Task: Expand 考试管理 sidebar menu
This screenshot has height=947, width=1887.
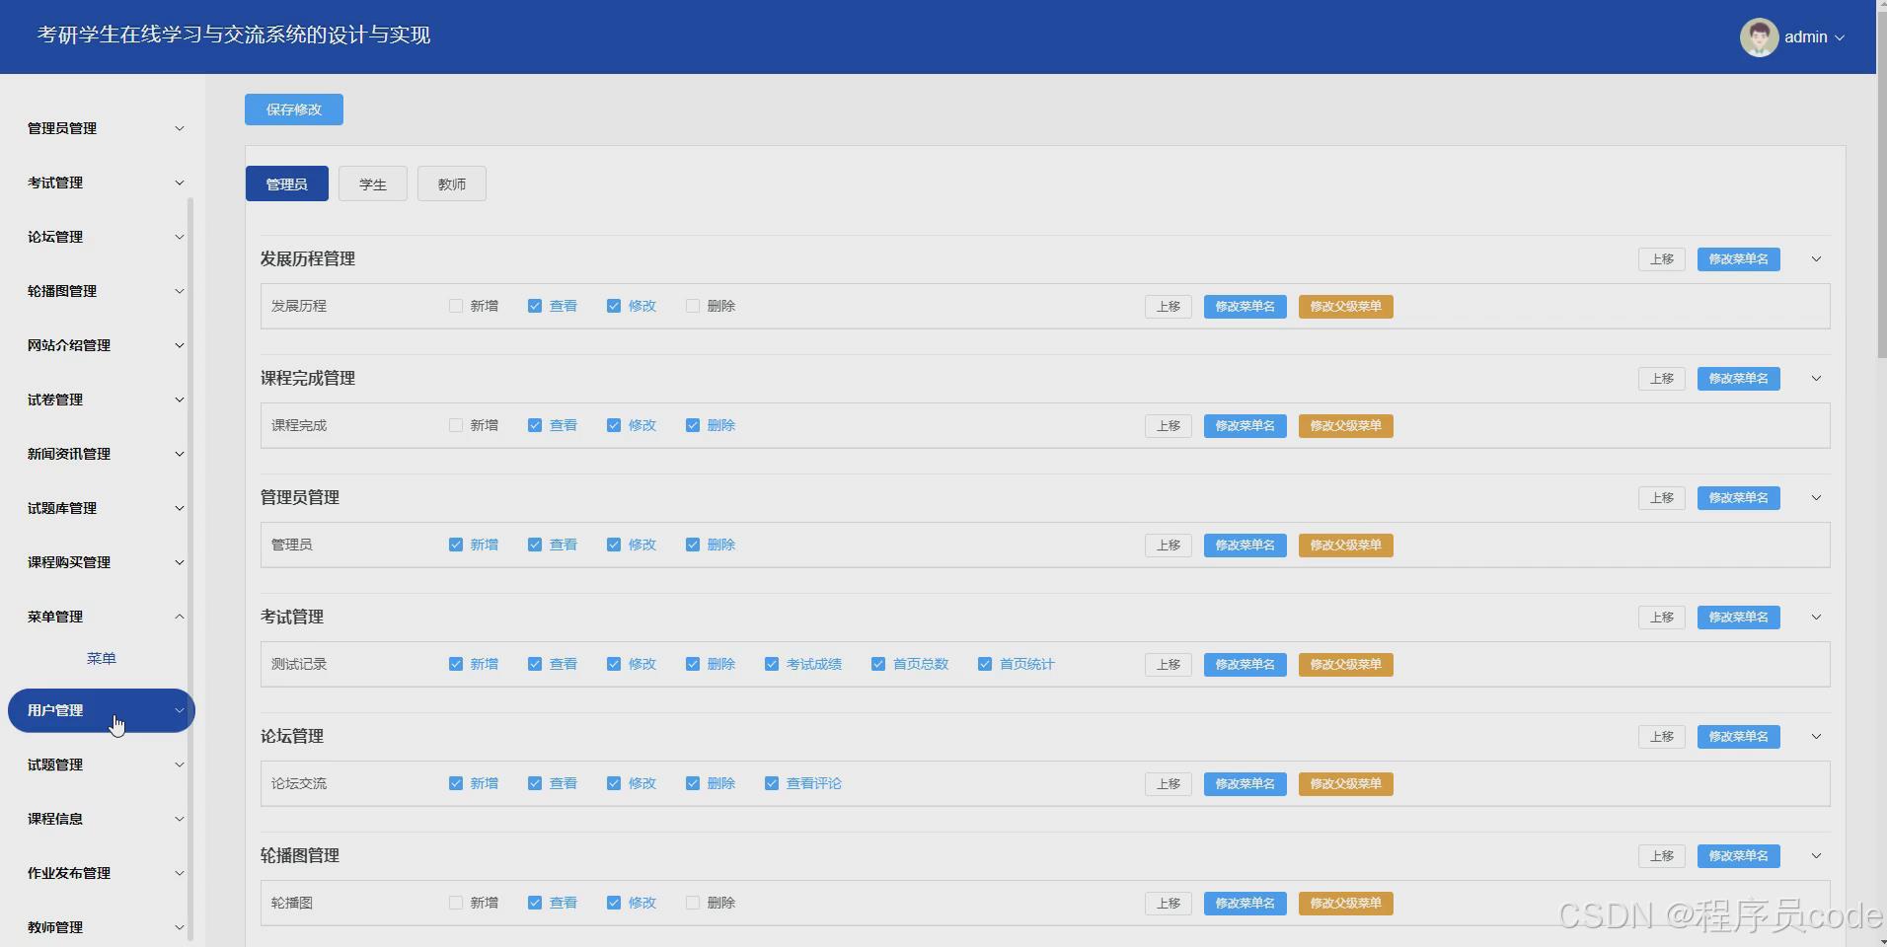Action: 103,182
